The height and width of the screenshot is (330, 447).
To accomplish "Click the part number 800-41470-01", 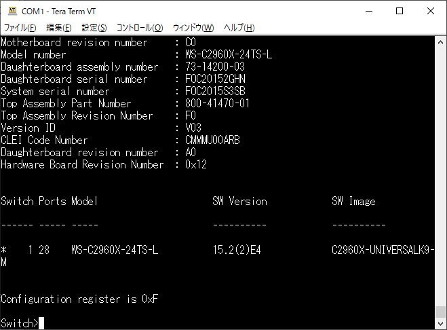I will (x=218, y=103).
